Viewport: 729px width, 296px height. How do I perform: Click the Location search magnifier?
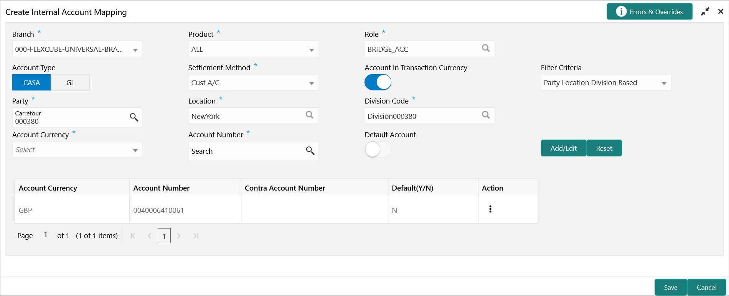click(x=310, y=115)
